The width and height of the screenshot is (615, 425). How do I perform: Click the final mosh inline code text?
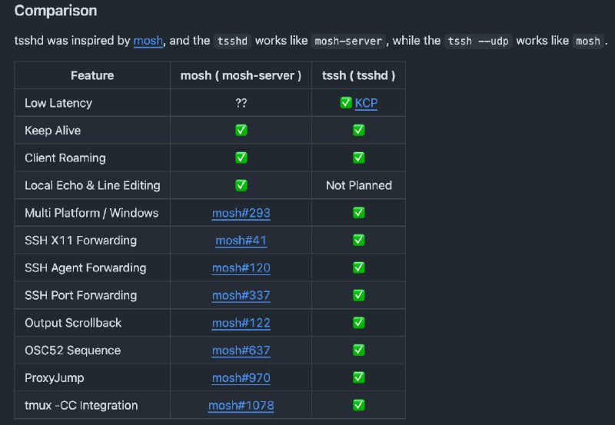(588, 41)
